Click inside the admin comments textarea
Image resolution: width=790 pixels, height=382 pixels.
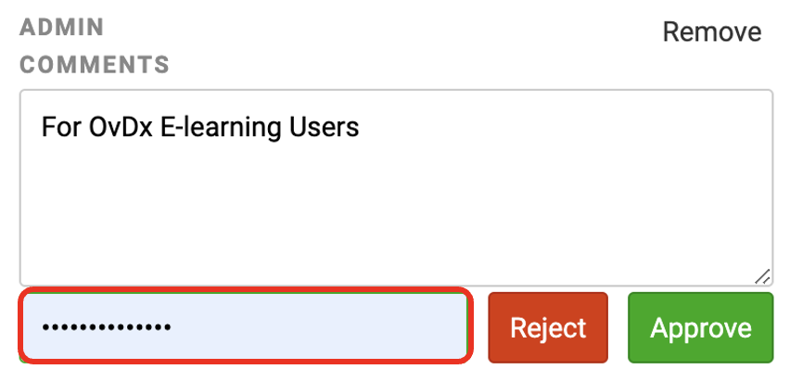point(396,188)
